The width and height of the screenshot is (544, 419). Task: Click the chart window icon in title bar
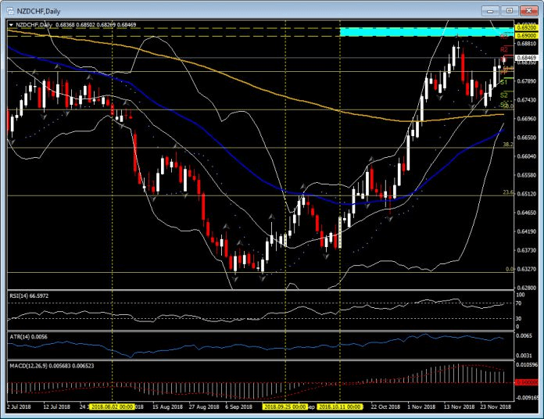(x=9, y=11)
